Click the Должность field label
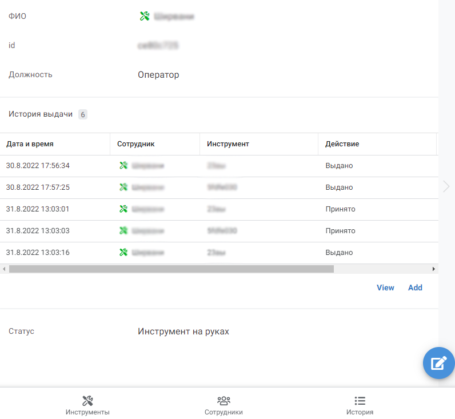 point(30,74)
